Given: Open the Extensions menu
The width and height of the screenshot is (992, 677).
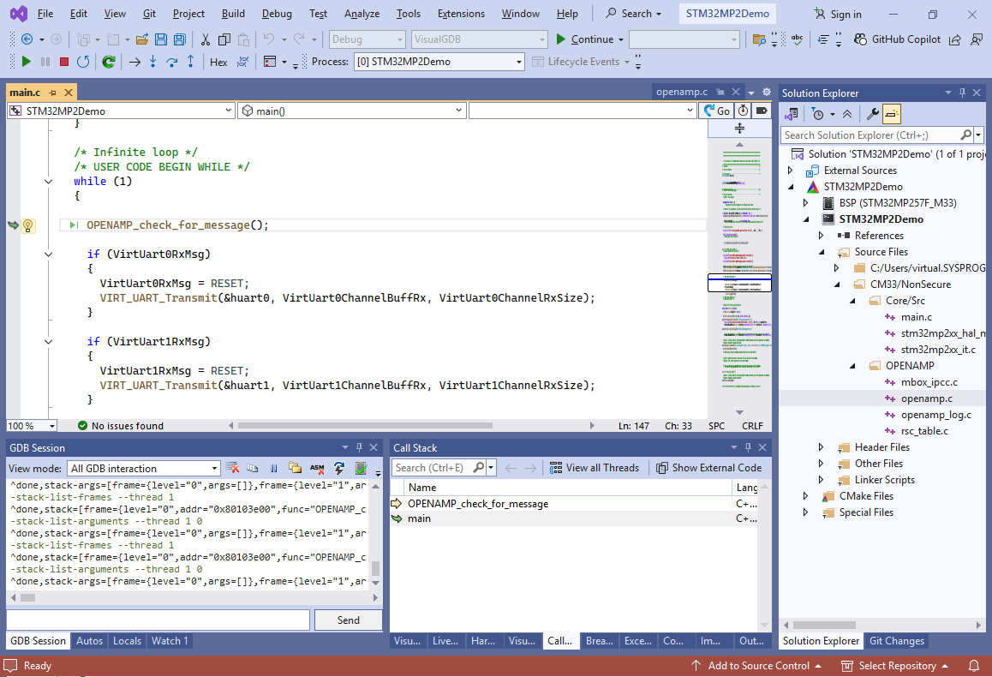Looking at the screenshot, I should click(x=461, y=14).
